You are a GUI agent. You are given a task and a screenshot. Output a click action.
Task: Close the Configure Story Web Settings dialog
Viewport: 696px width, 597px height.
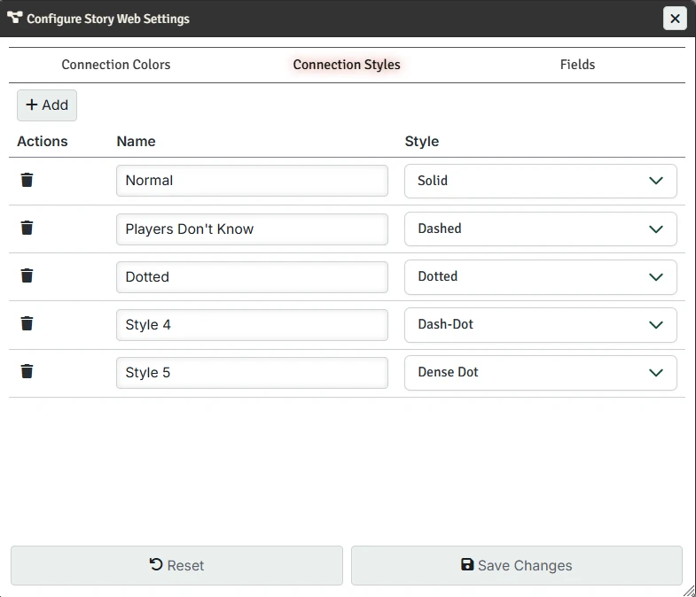pos(675,19)
